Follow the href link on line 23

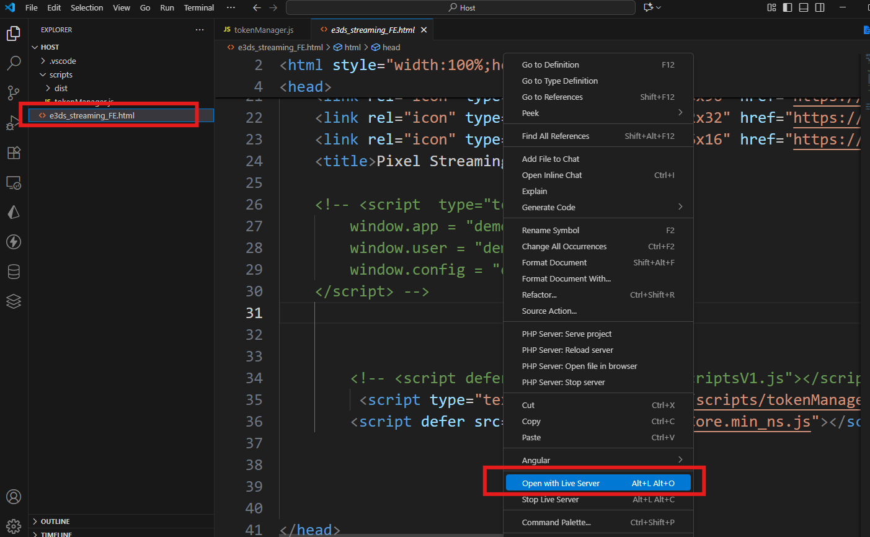click(x=827, y=140)
